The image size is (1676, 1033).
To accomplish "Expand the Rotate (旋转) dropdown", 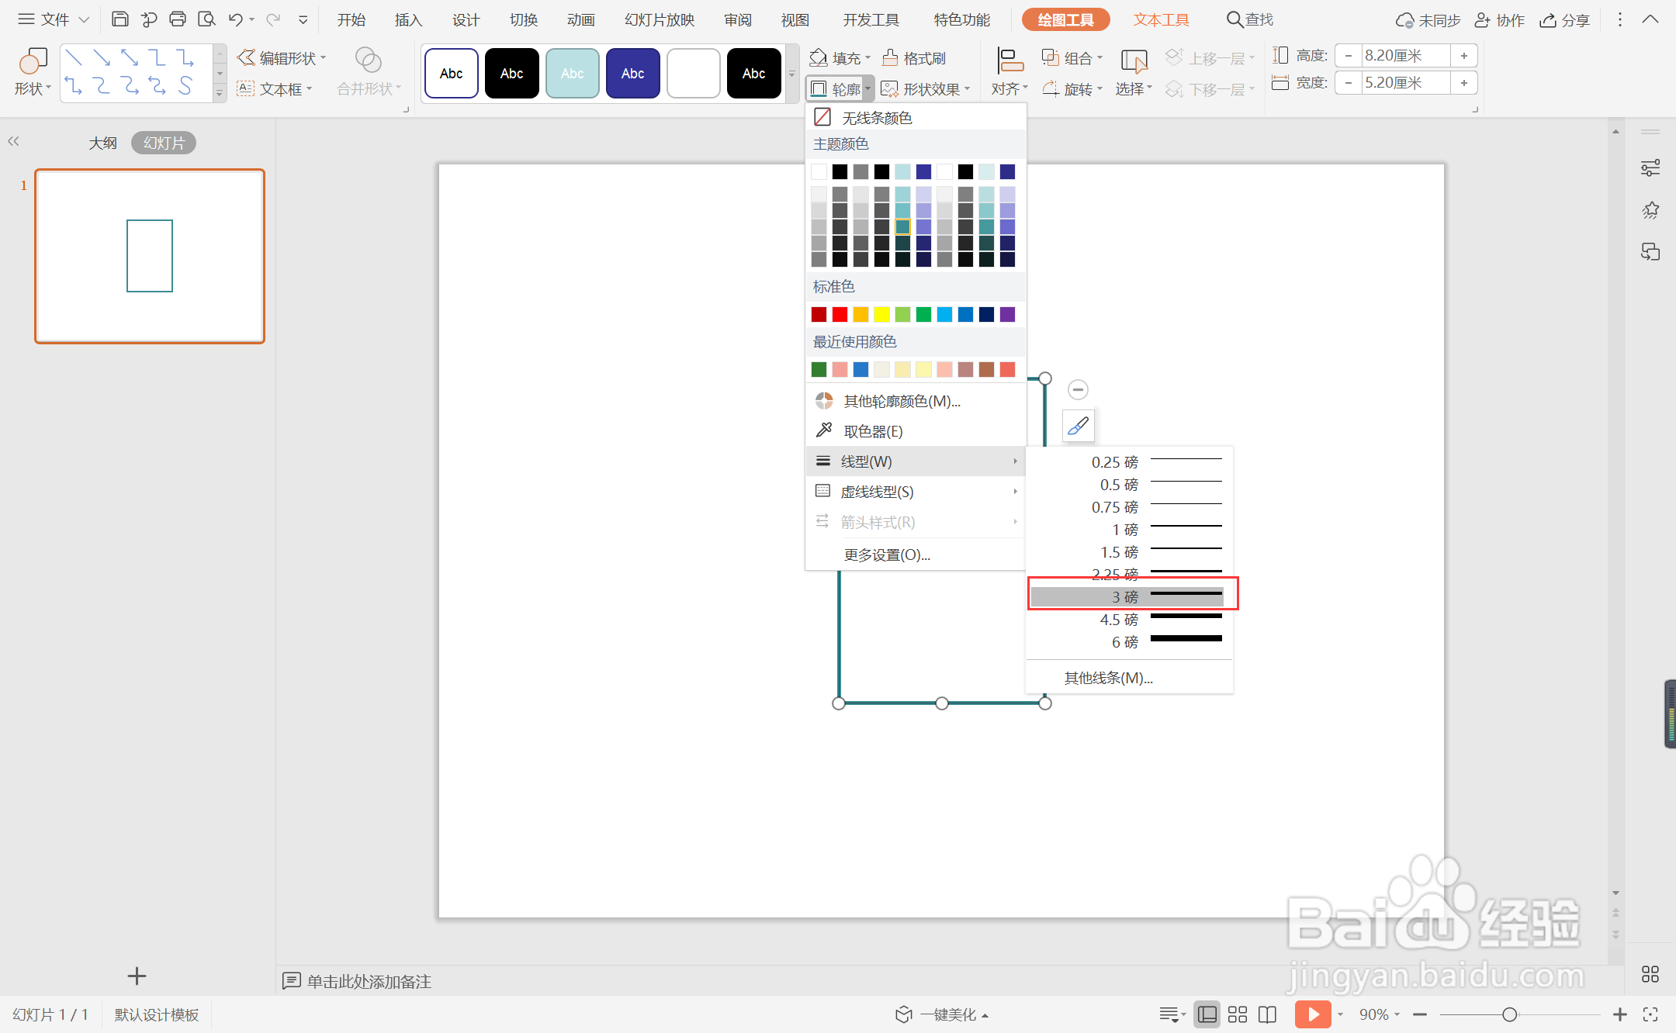I will click(1072, 89).
